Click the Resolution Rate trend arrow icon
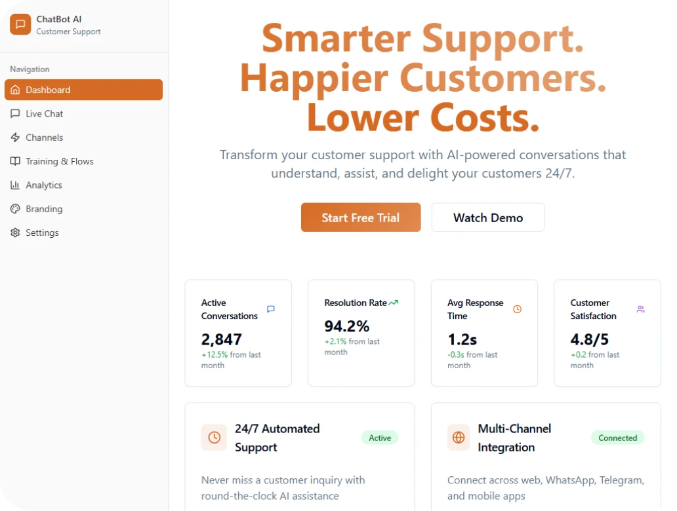The image size is (677, 511). (394, 303)
